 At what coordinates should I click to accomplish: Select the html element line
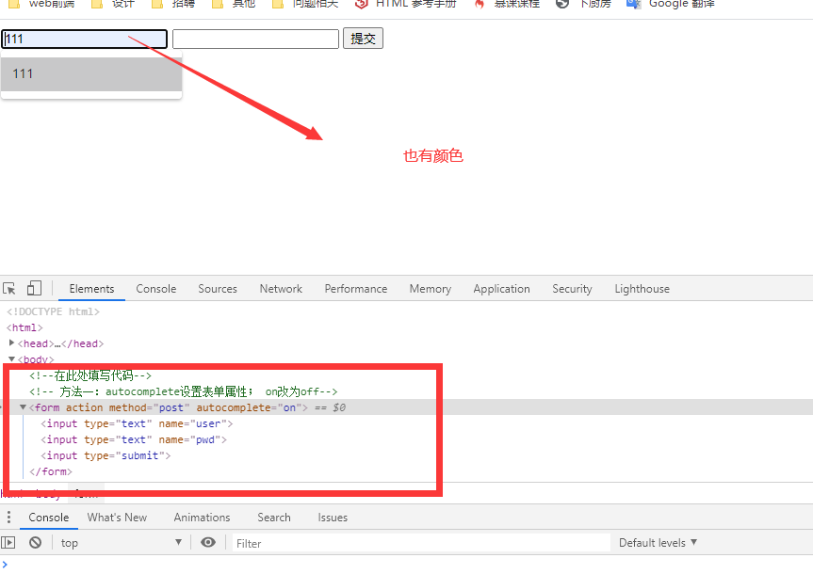point(24,327)
